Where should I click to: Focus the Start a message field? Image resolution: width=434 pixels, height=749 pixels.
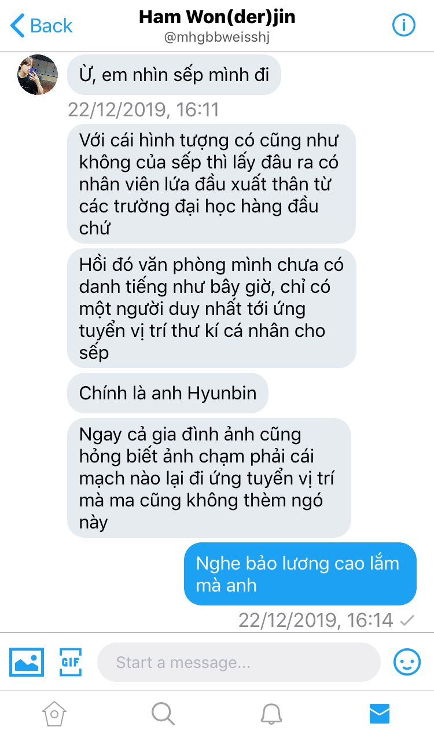(238, 662)
